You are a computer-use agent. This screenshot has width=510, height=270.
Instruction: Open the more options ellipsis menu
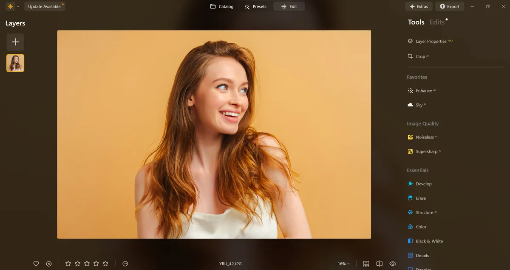click(125, 264)
